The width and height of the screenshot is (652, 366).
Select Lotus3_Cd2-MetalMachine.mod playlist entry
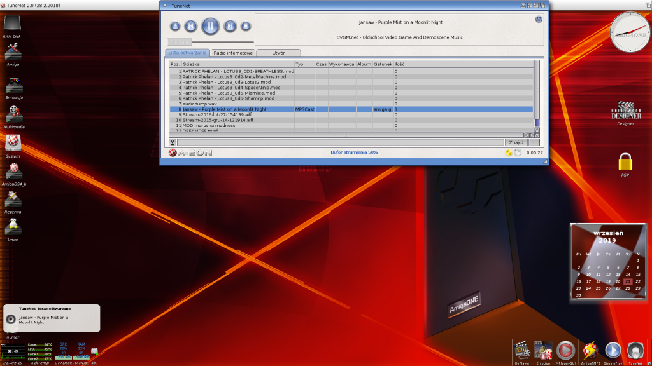tap(351, 77)
